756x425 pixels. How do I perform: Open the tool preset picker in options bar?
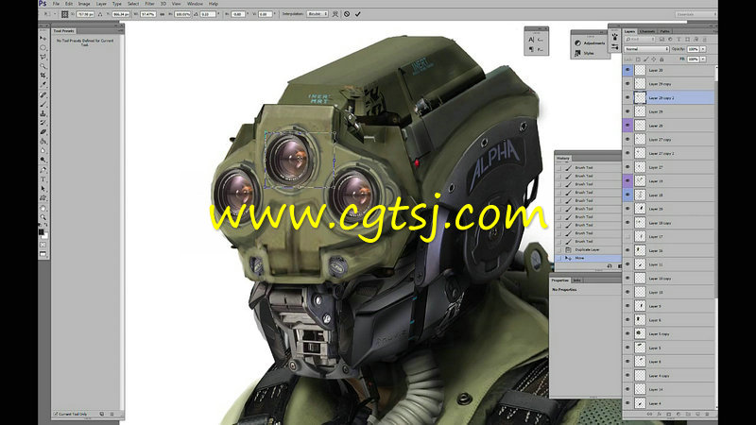49,14
